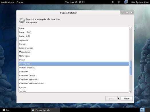The width and height of the screenshot is (150, 112).
Task: Select Romanian Standard Cedilla keyboard
Action: click(74, 84)
